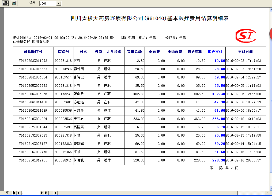The image size is (272, 196).
Task: Click the 费用总额 column header
Action: pyautogui.click(x=134, y=52)
